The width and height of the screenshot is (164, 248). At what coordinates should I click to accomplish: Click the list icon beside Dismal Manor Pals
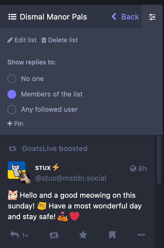click(x=12, y=17)
